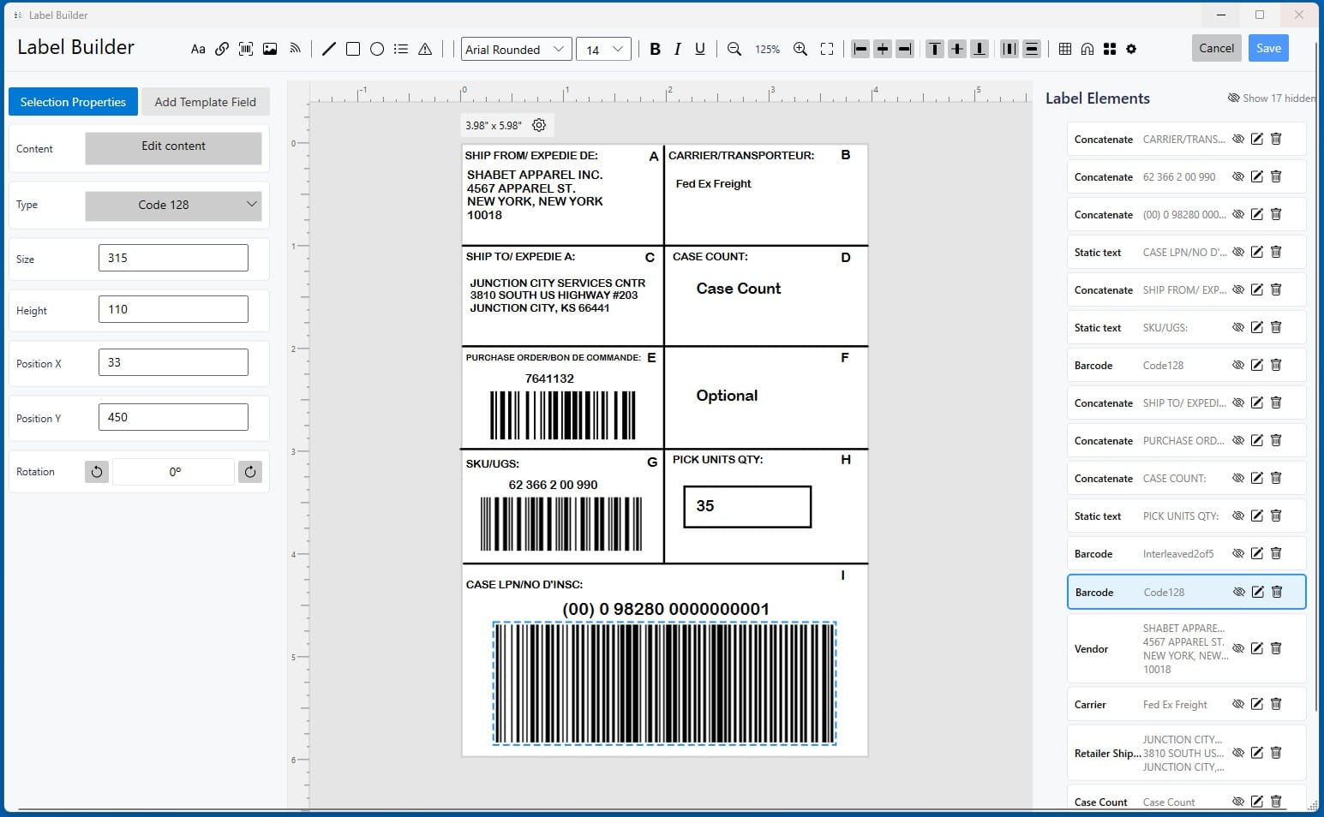The height and width of the screenshot is (817, 1324).
Task: Select the Selection Properties tab
Action: click(73, 102)
